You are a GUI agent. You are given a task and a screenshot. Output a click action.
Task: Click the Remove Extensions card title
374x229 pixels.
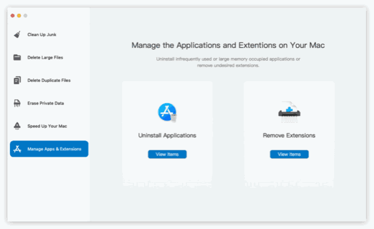(x=289, y=135)
